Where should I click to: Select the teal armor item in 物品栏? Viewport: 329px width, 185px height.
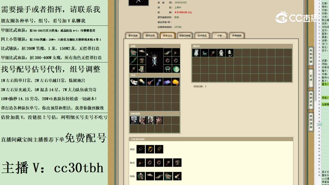(x=205, y=53)
